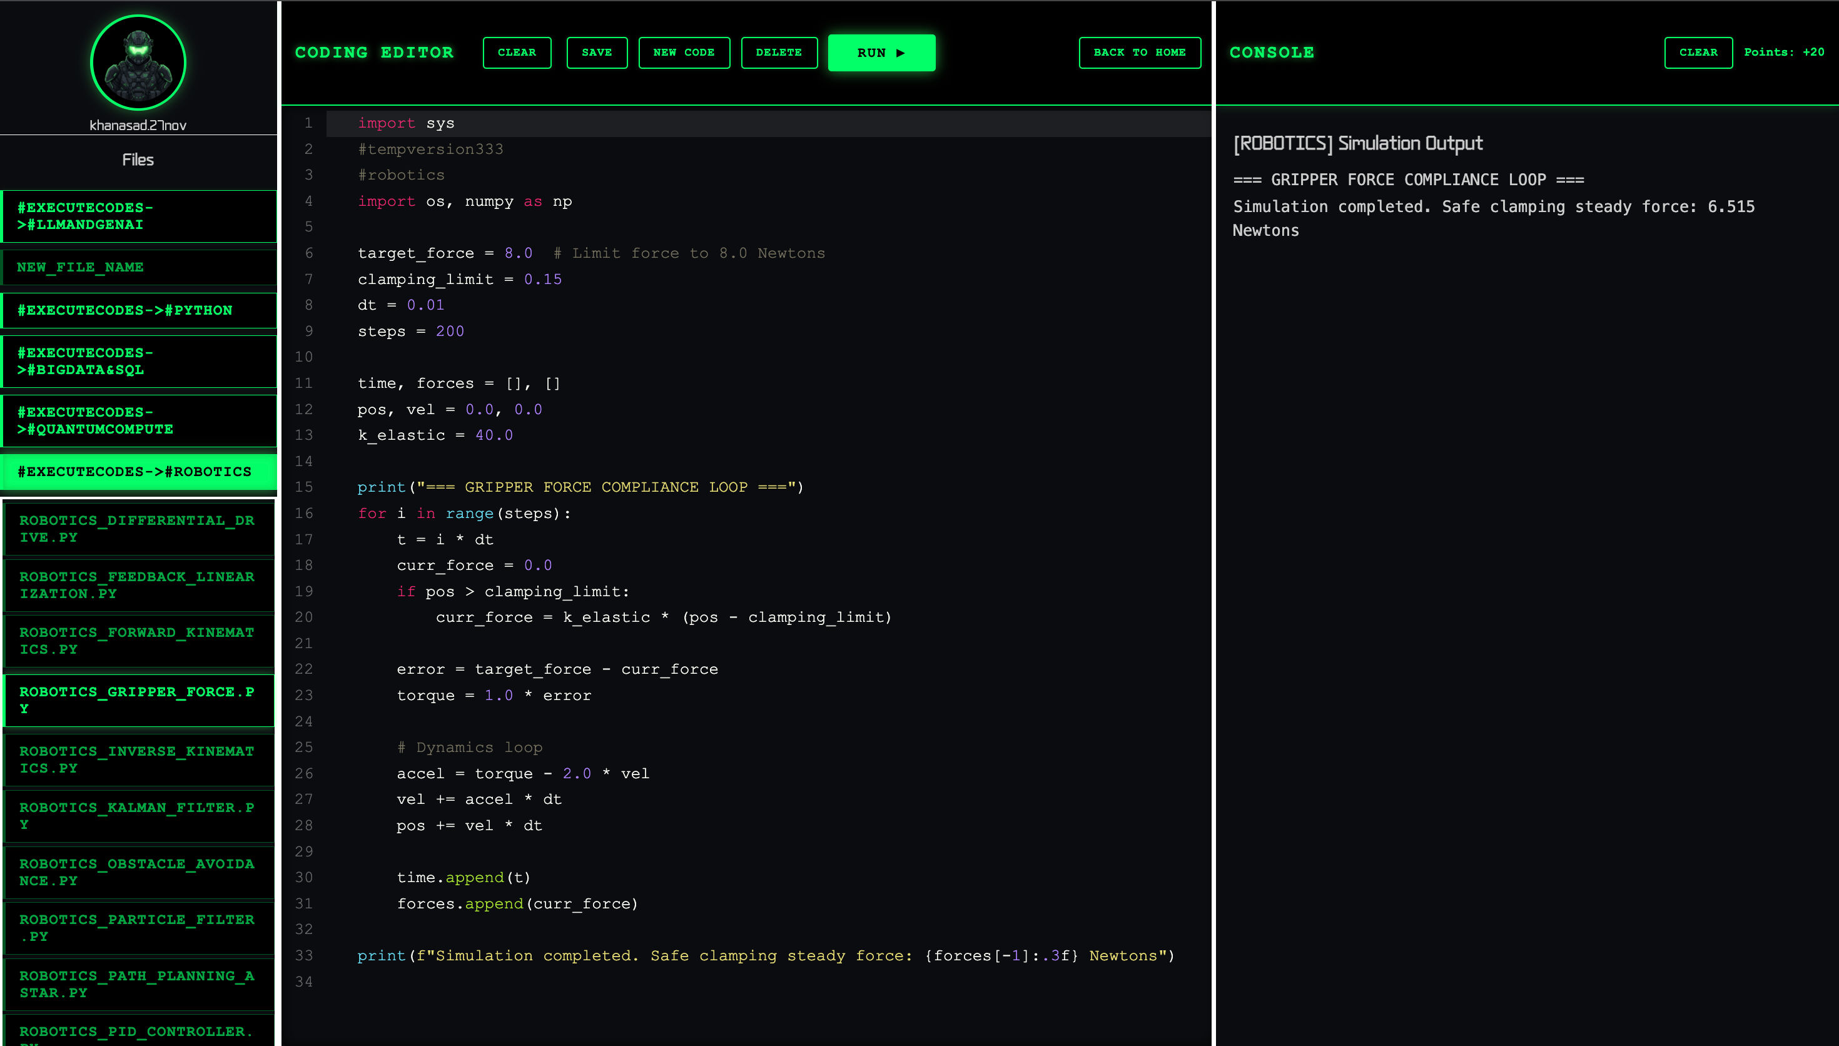The image size is (1839, 1046).
Task: Expand the #EXECUTECODES->#QUANTUMCOMPUTE folder
Action: 139,421
